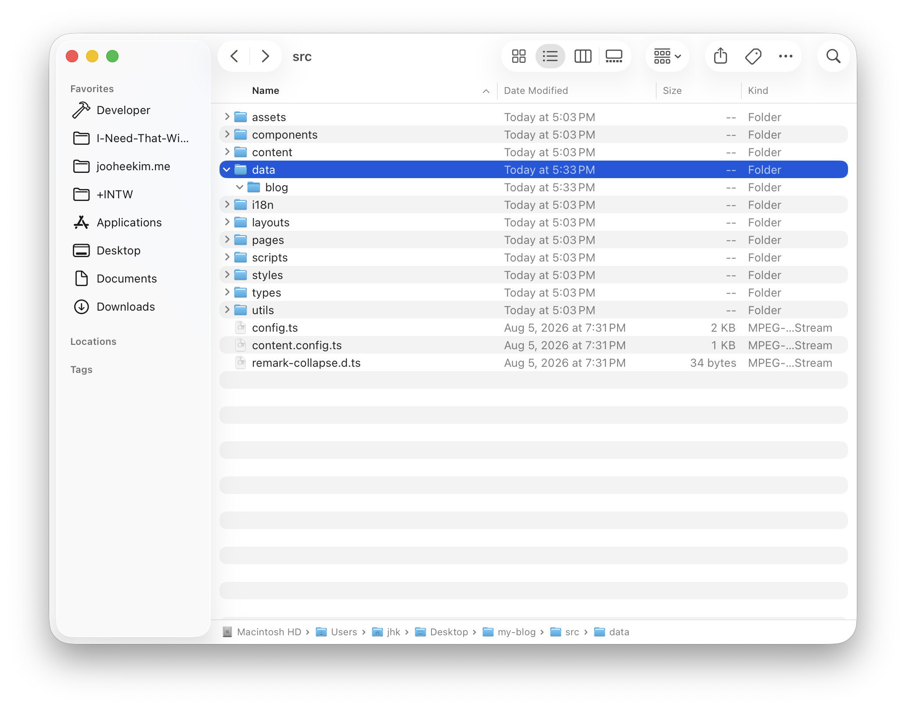Collapse the blog subfolder
Image resolution: width=906 pixels, height=709 pixels.
pos(240,187)
